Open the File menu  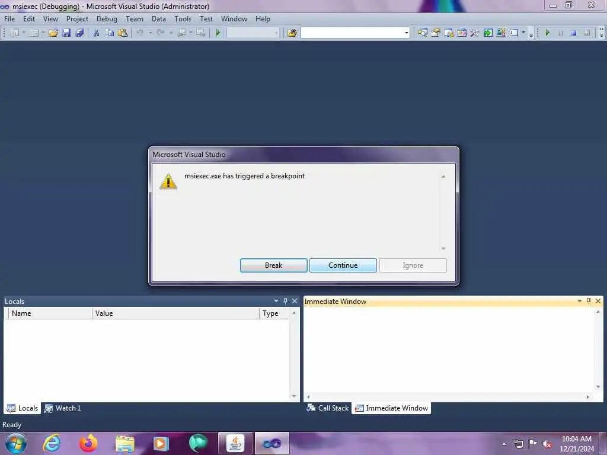coord(9,18)
